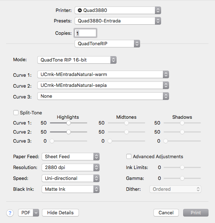Click the printer status icon beside Quad3880
The height and width of the screenshot is (223, 215).
(x=80, y=10)
